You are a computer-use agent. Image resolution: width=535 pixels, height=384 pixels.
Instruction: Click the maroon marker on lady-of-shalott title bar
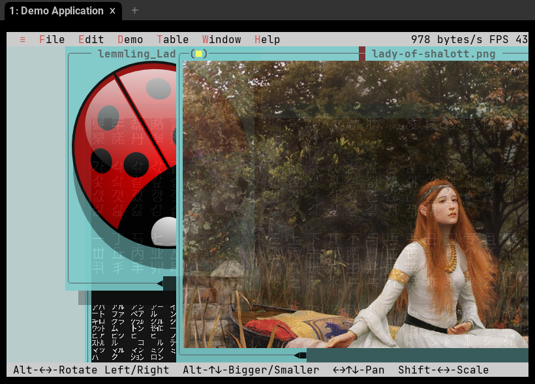click(x=362, y=54)
